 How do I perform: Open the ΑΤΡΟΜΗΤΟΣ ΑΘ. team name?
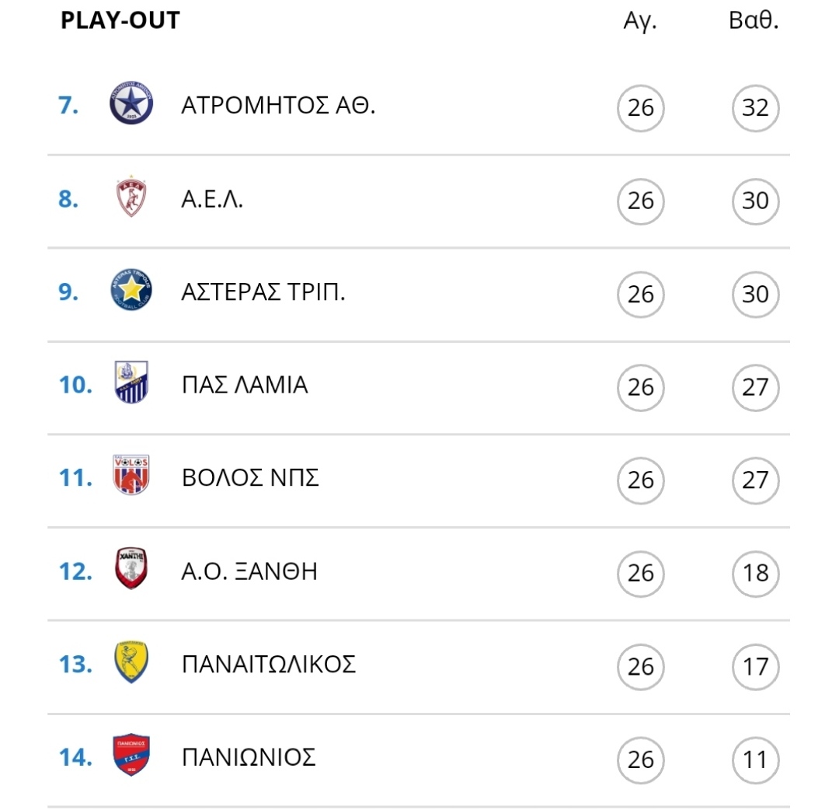[278, 105]
